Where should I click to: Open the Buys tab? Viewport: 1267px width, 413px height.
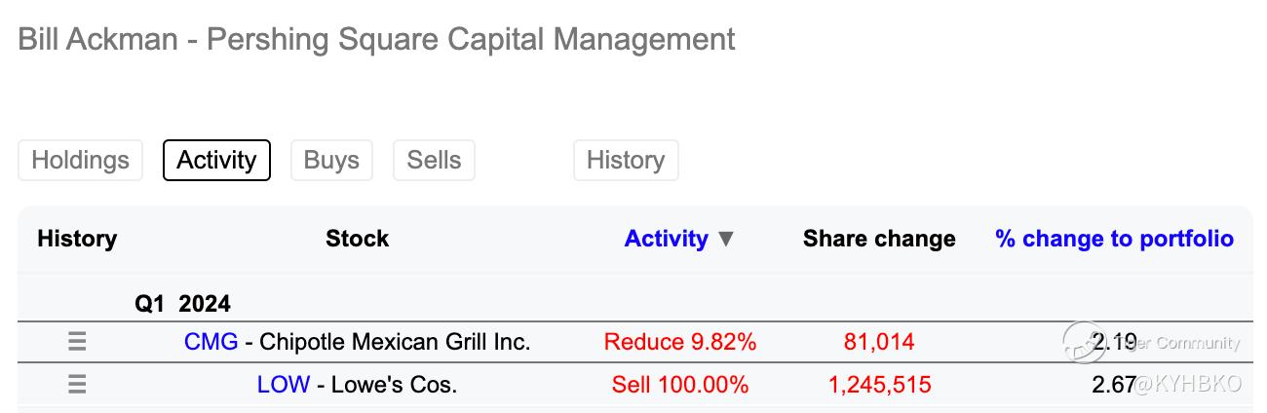[331, 161]
